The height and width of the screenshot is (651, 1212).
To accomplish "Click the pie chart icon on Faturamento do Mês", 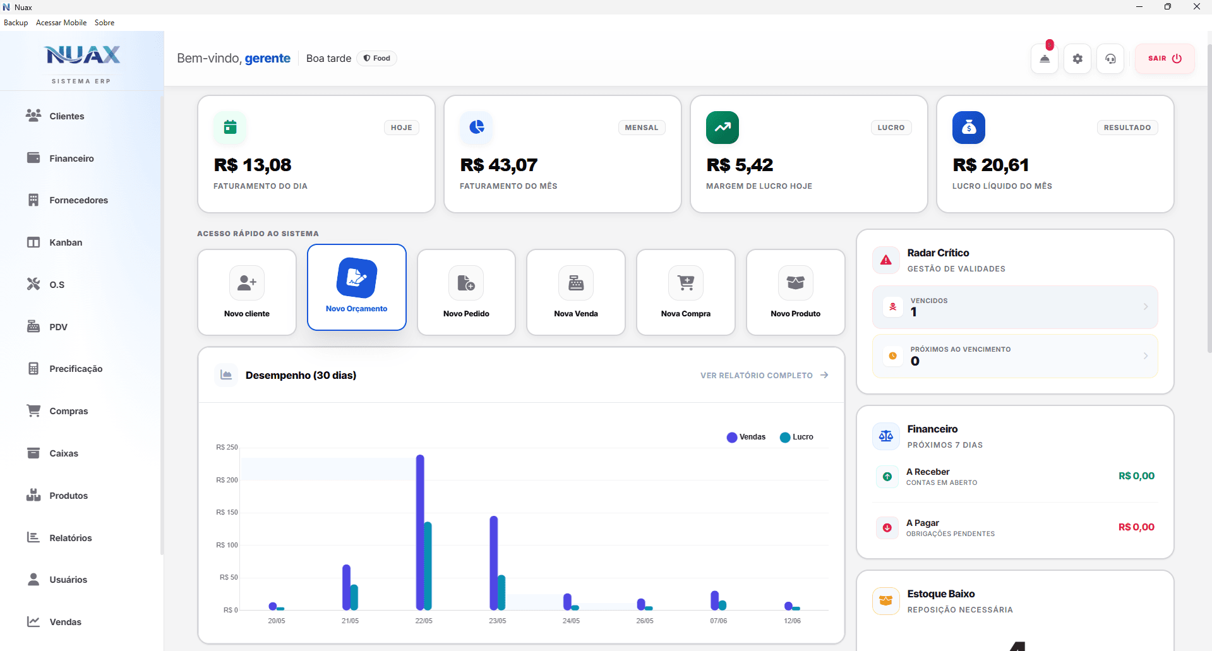I will point(476,128).
